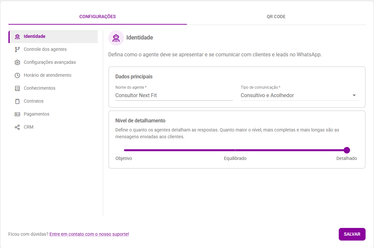Open the Contratos section
This screenshot has height=248, width=374.
[34, 101]
